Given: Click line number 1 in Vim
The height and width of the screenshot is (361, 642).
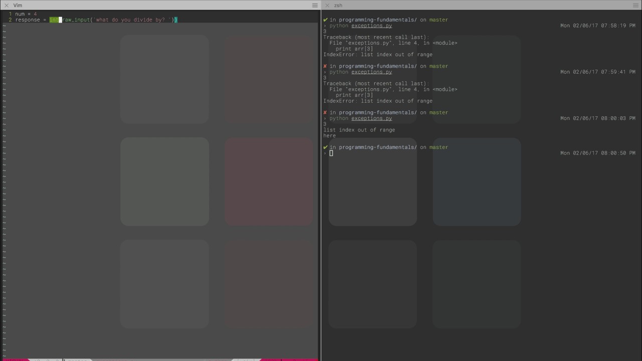Looking at the screenshot, I should (10, 14).
